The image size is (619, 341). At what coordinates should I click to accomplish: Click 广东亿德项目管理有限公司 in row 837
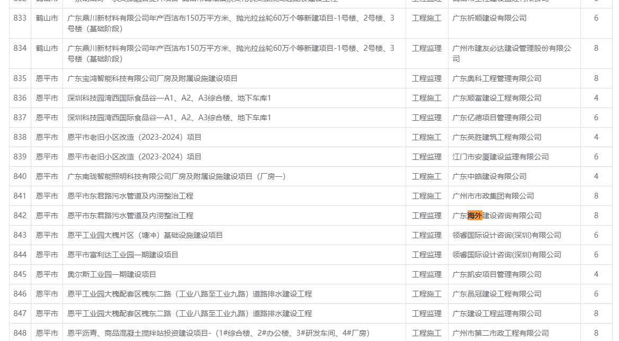click(497, 118)
